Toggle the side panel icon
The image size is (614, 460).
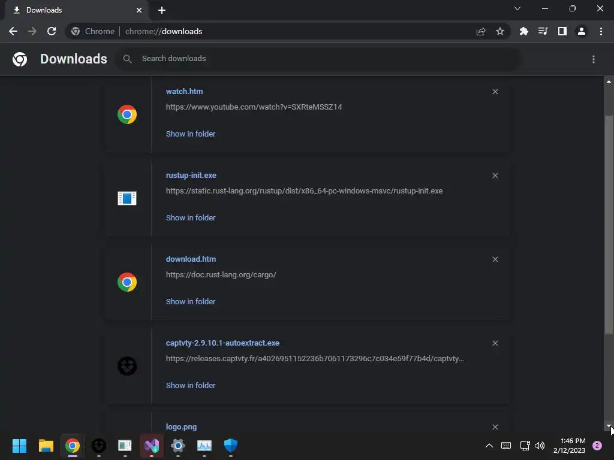click(562, 31)
